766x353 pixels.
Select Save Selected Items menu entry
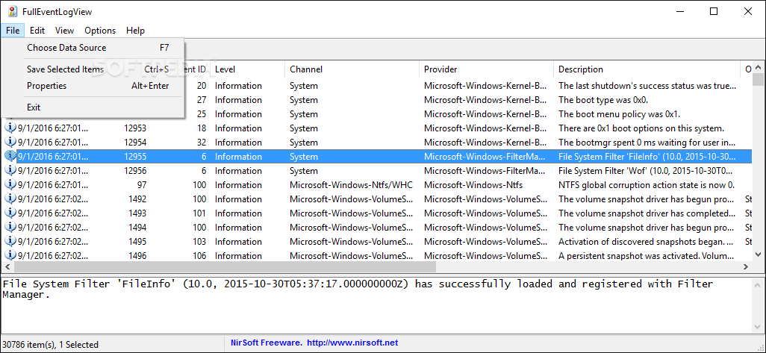(x=93, y=69)
